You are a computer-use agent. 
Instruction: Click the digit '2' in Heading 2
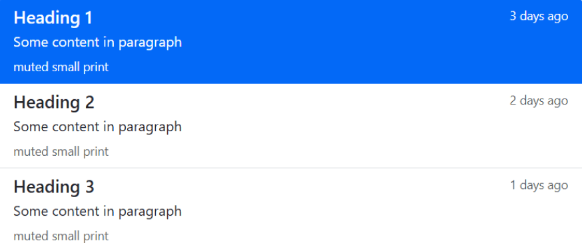point(89,103)
